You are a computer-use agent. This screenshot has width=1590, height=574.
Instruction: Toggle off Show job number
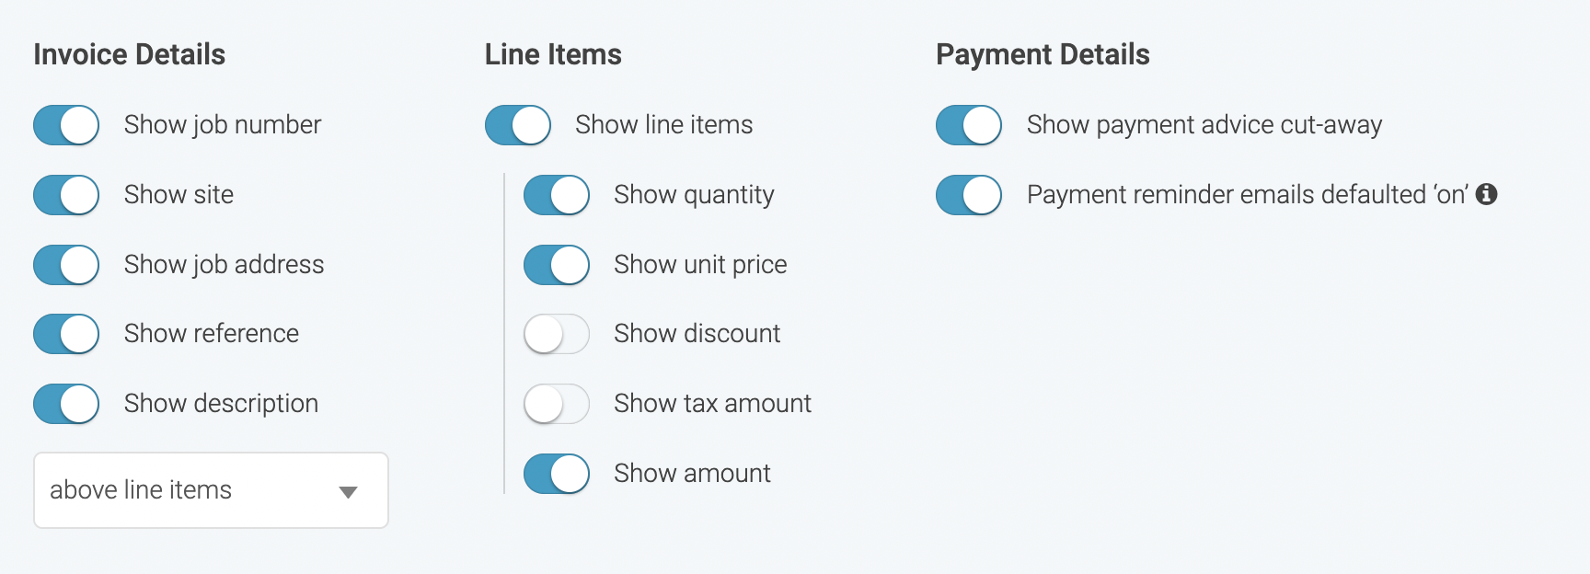[66, 125]
